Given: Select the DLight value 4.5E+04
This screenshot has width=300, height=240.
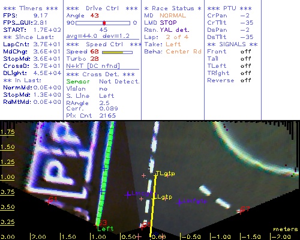Looking at the screenshot, I should [x=47, y=73].
